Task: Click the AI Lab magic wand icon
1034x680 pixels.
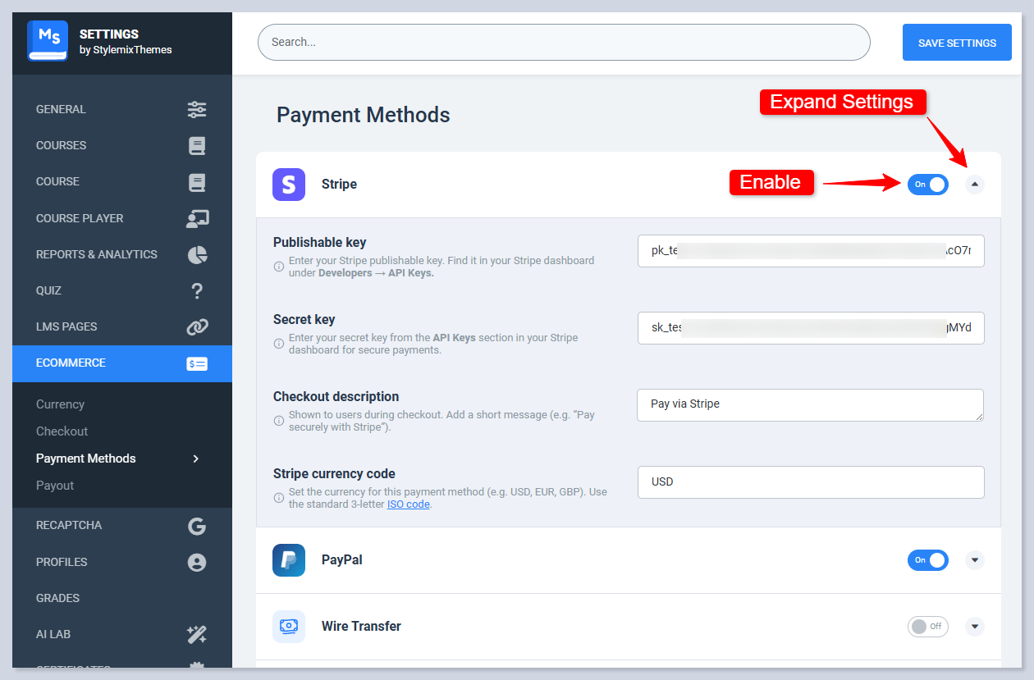Action: click(197, 634)
